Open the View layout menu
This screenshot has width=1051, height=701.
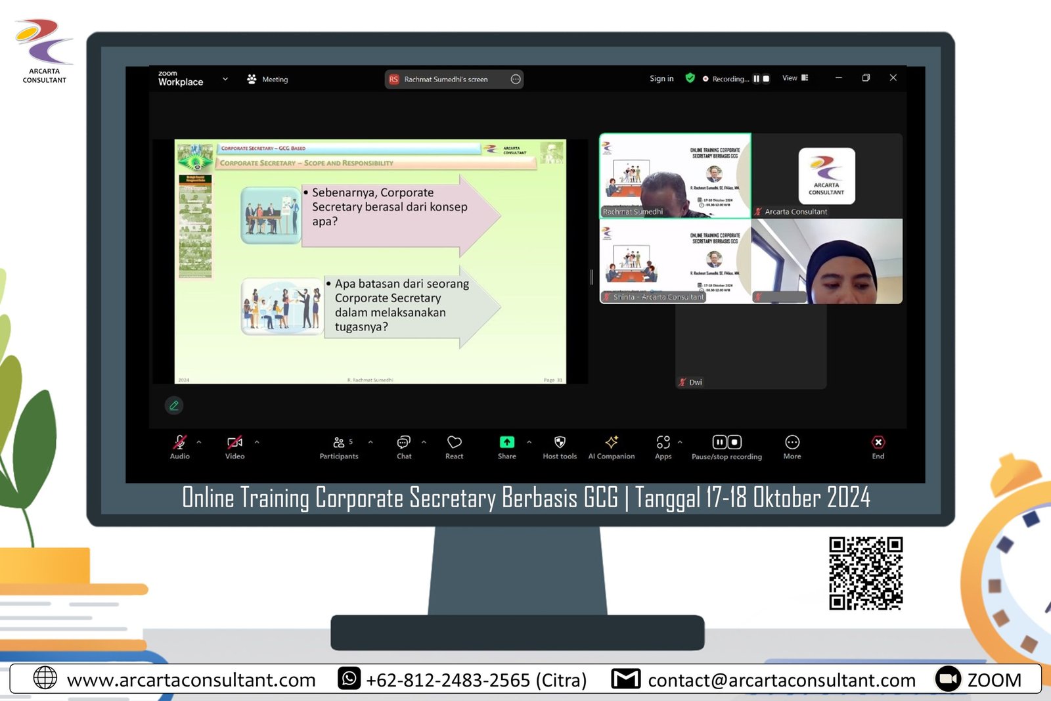pos(795,78)
